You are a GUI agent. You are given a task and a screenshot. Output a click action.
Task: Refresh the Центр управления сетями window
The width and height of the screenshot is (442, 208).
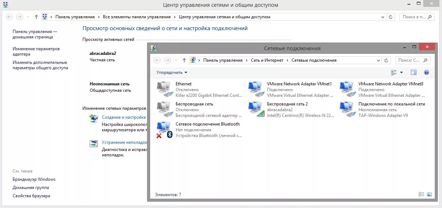tap(391, 17)
